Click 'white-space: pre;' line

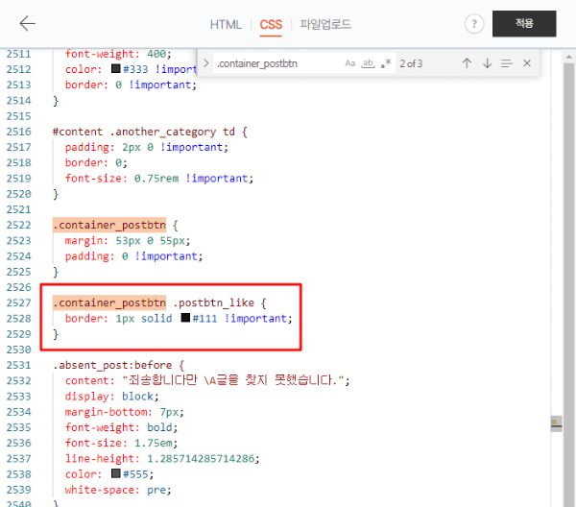118,490
